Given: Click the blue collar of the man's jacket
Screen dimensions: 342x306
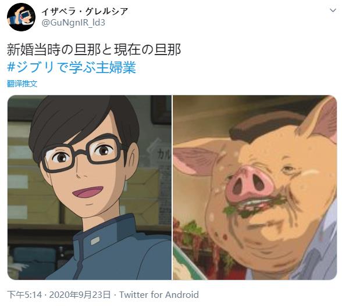Looking at the screenshot, I should click(104, 232).
